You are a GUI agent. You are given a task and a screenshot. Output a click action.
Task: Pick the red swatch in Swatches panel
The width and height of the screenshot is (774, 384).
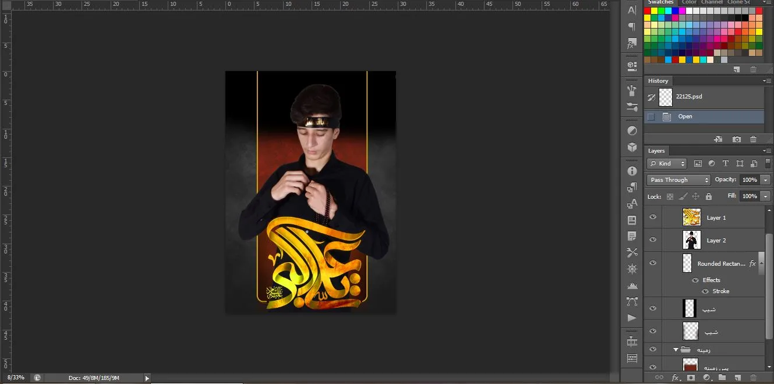tap(647, 10)
